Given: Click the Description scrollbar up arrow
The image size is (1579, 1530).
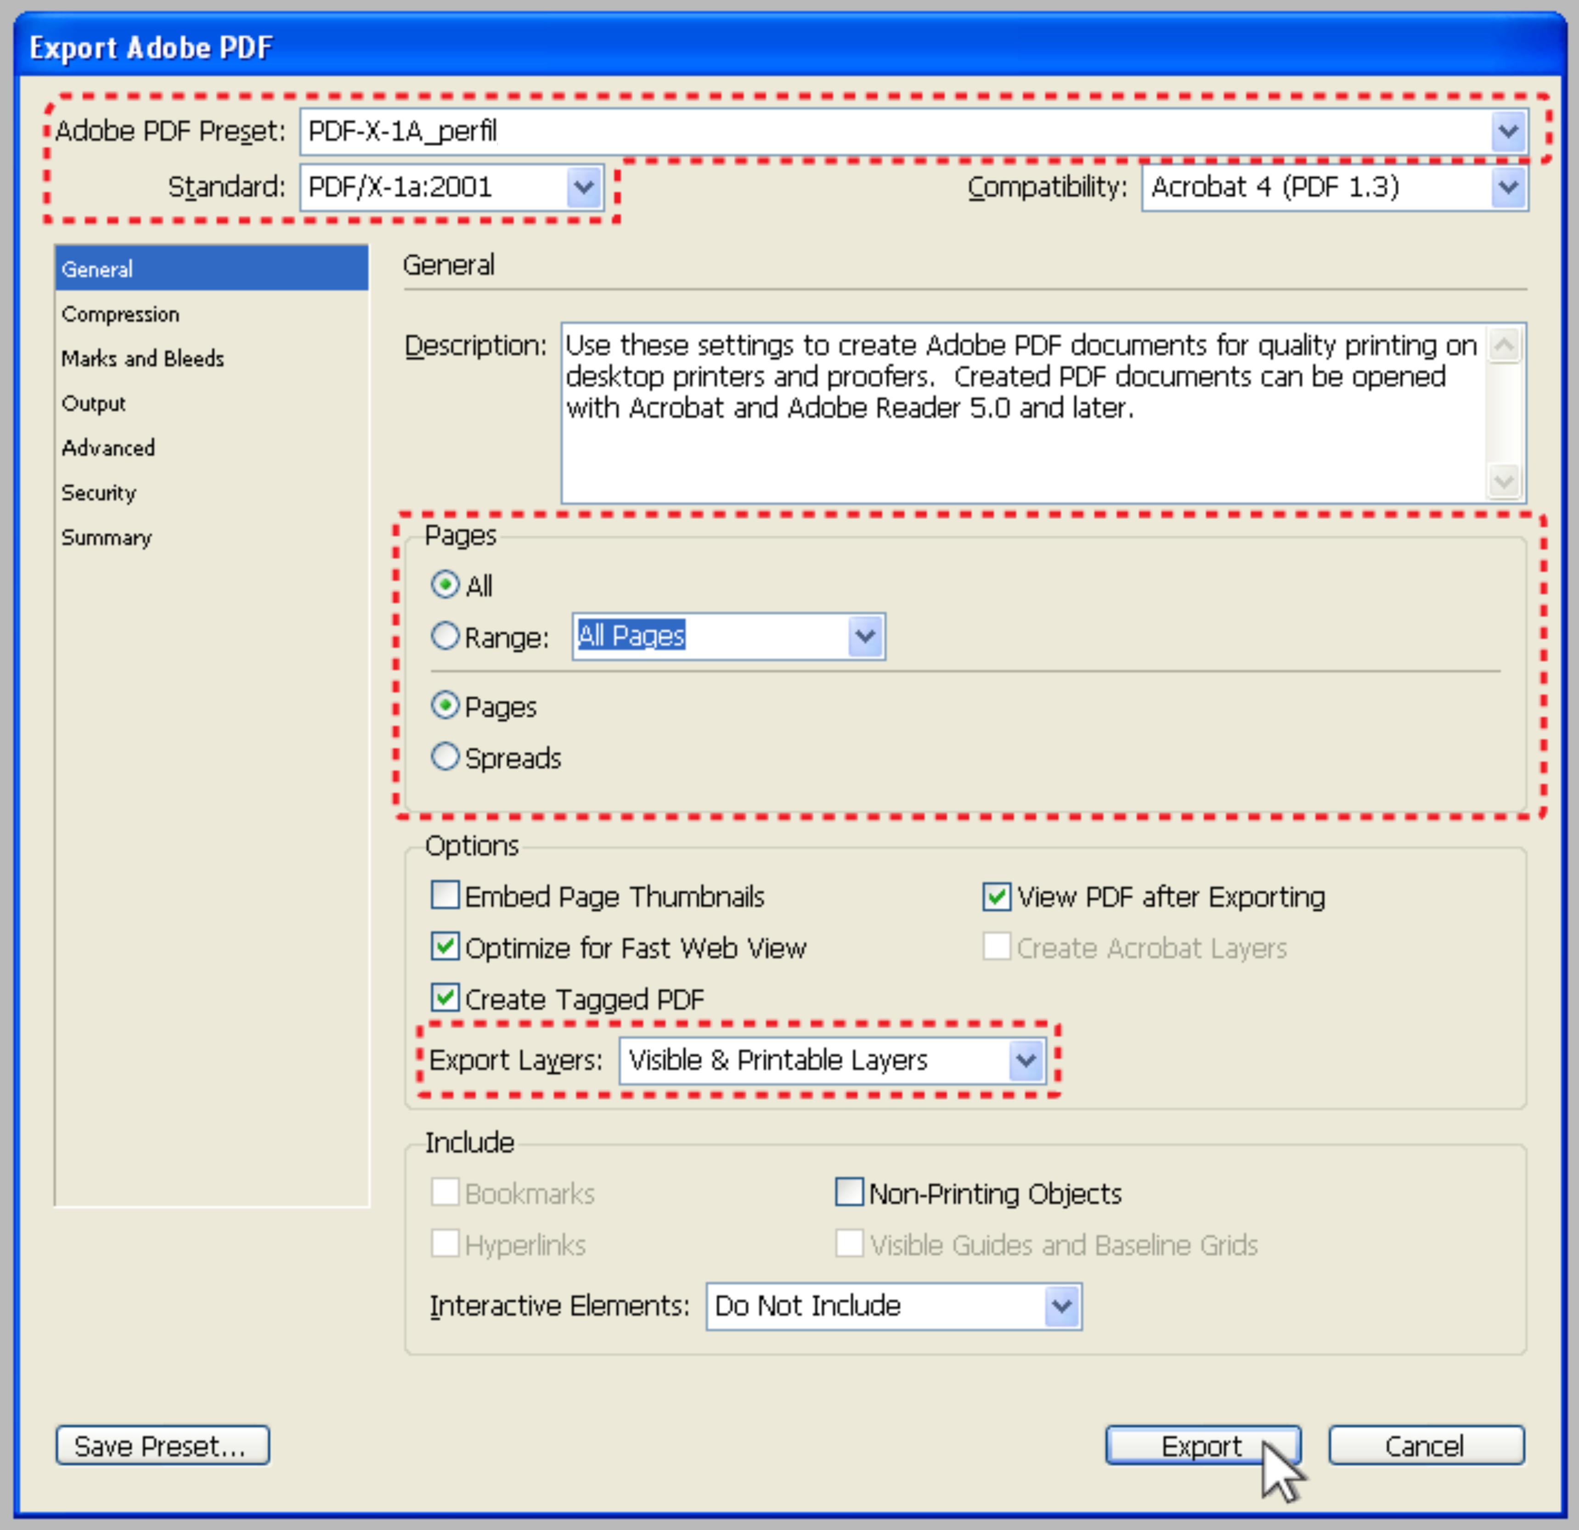Looking at the screenshot, I should [1503, 346].
